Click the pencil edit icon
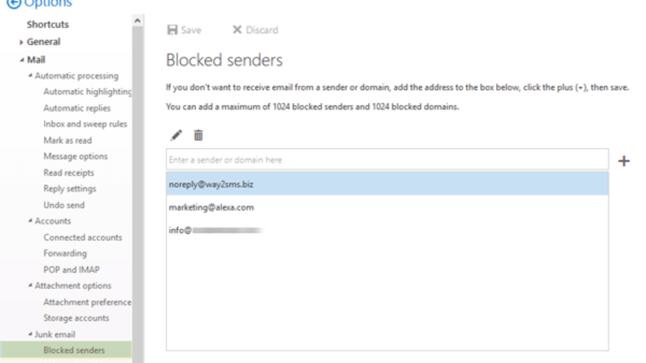The width and height of the screenshot is (646, 363). pyautogui.click(x=176, y=136)
